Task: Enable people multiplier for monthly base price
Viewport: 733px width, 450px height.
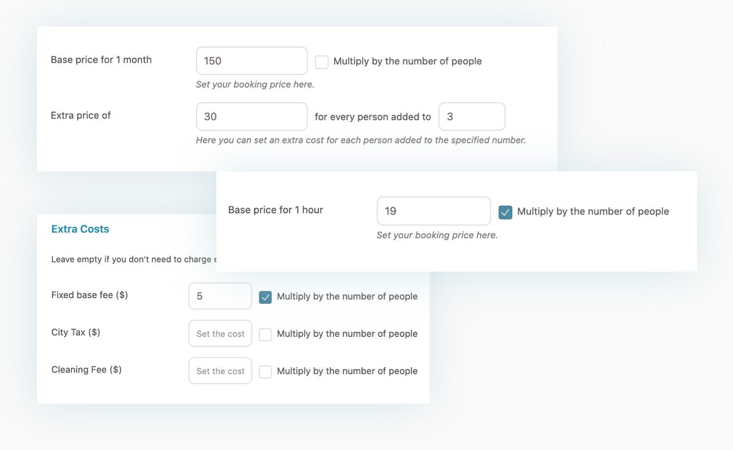Action: tap(322, 62)
